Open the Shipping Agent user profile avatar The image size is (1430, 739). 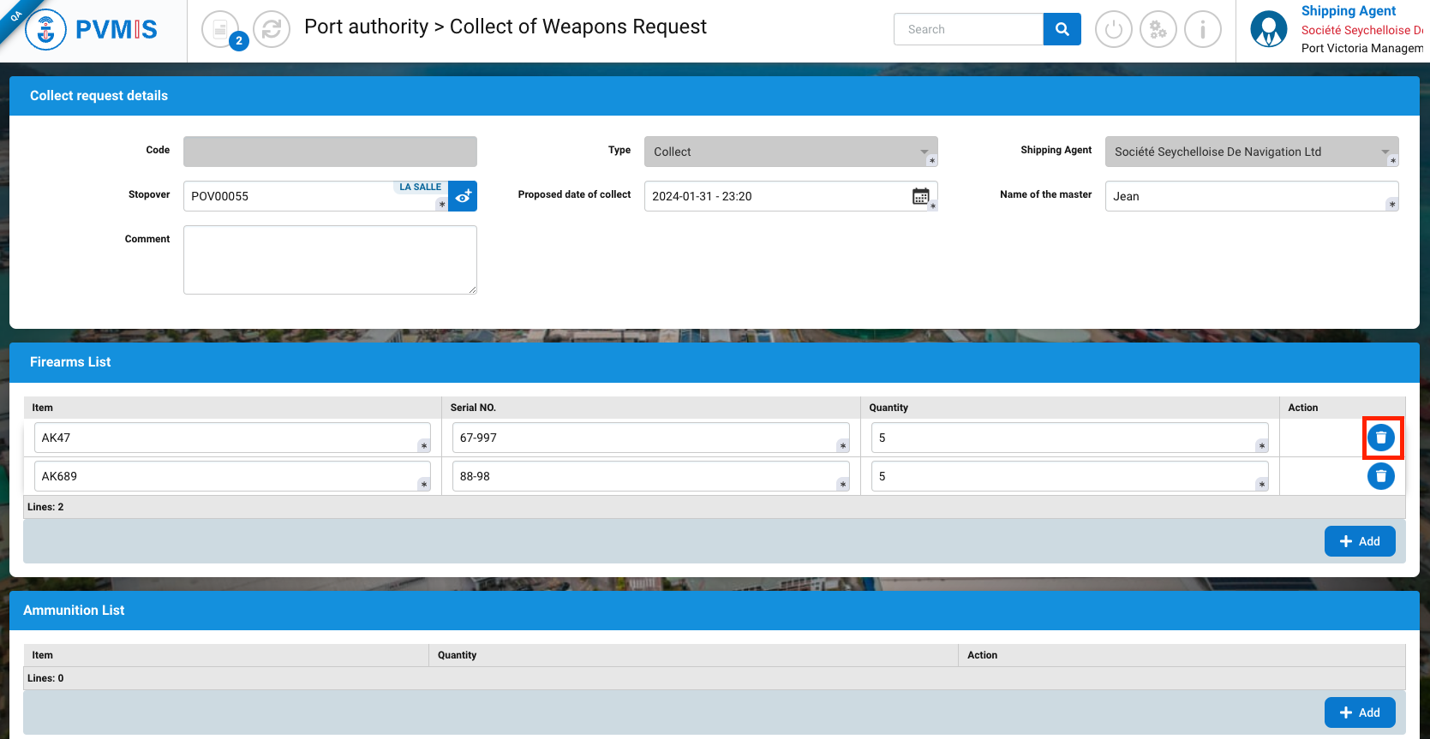point(1268,29)
